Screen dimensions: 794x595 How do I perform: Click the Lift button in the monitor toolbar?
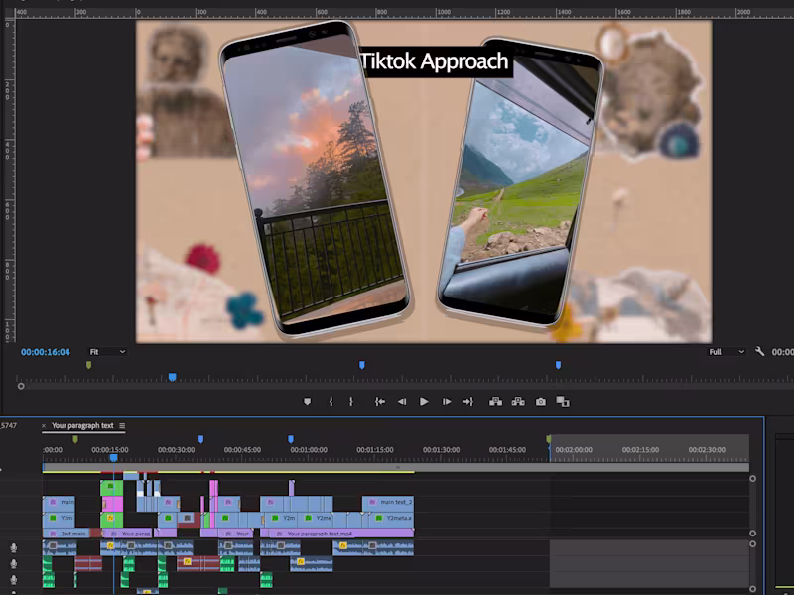pyautogui.click(x=495, y=402)
